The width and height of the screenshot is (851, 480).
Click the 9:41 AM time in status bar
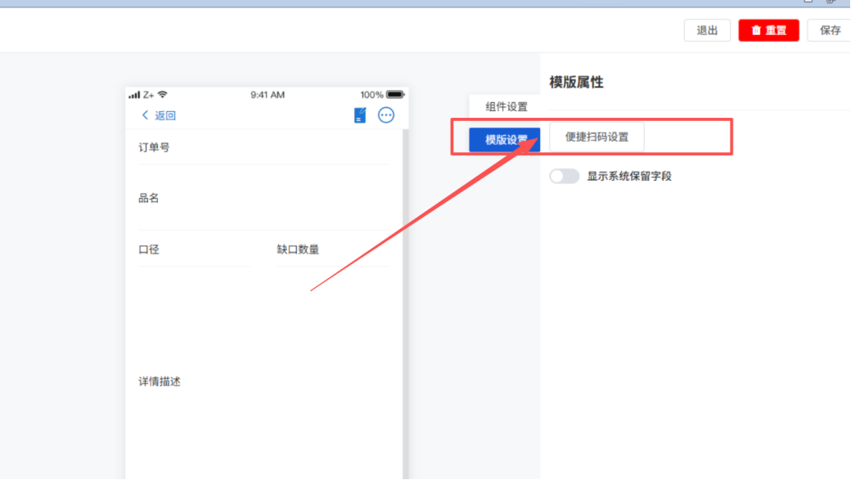click(x=268, y=95)
